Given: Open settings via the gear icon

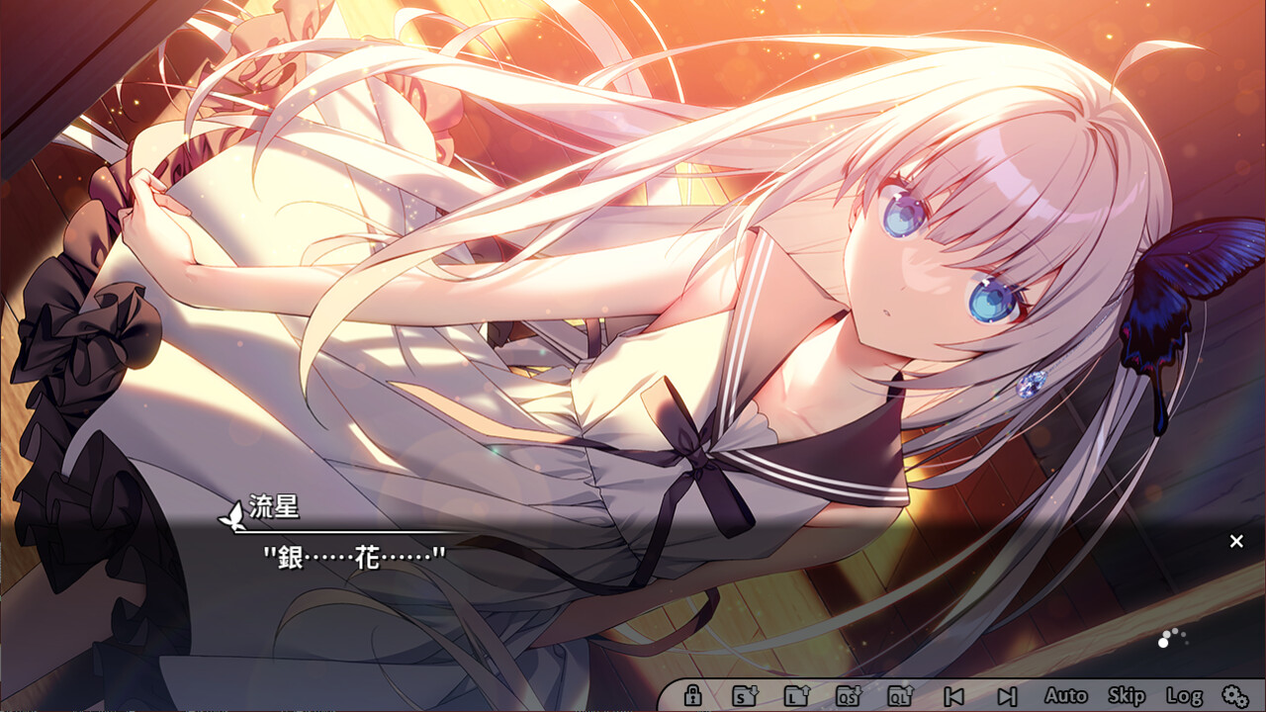Looking at the screenshot, I should point(1233,695).
